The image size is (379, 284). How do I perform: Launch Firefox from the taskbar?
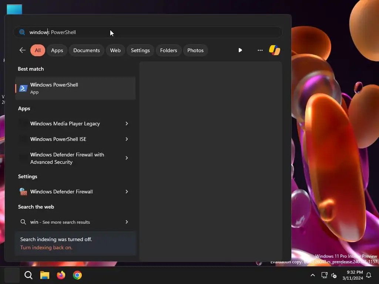pos(61,275)
